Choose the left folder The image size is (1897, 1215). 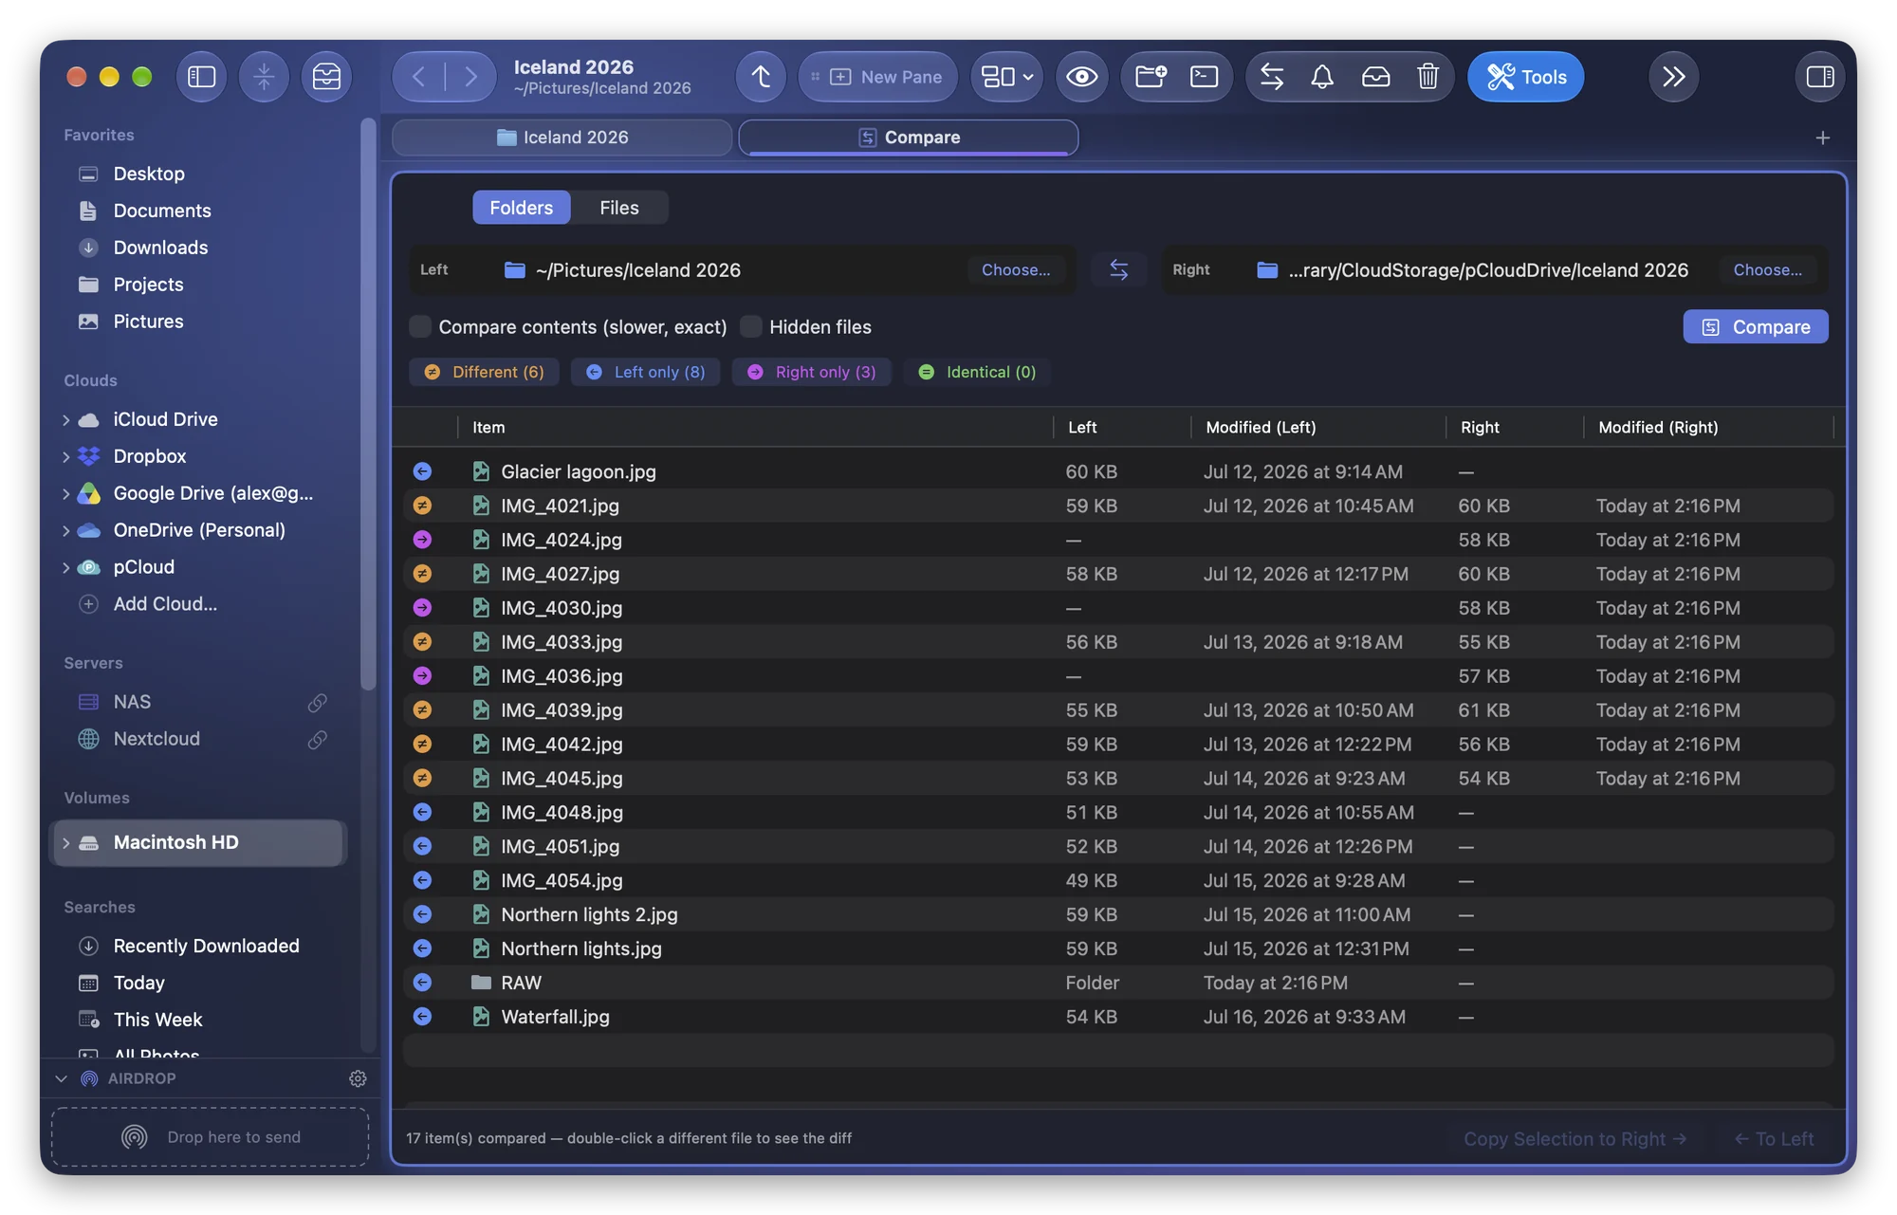(1016, 270)
